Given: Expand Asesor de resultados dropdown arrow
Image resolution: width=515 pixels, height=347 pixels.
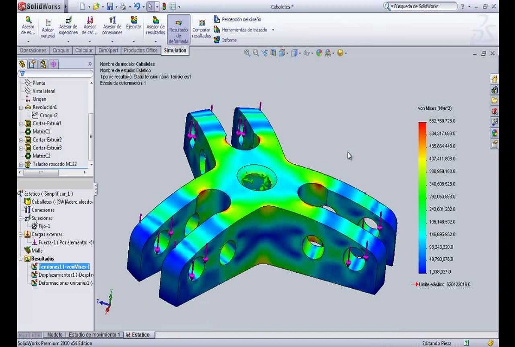Looking at the screenshot, I should [x=155, y=42].
